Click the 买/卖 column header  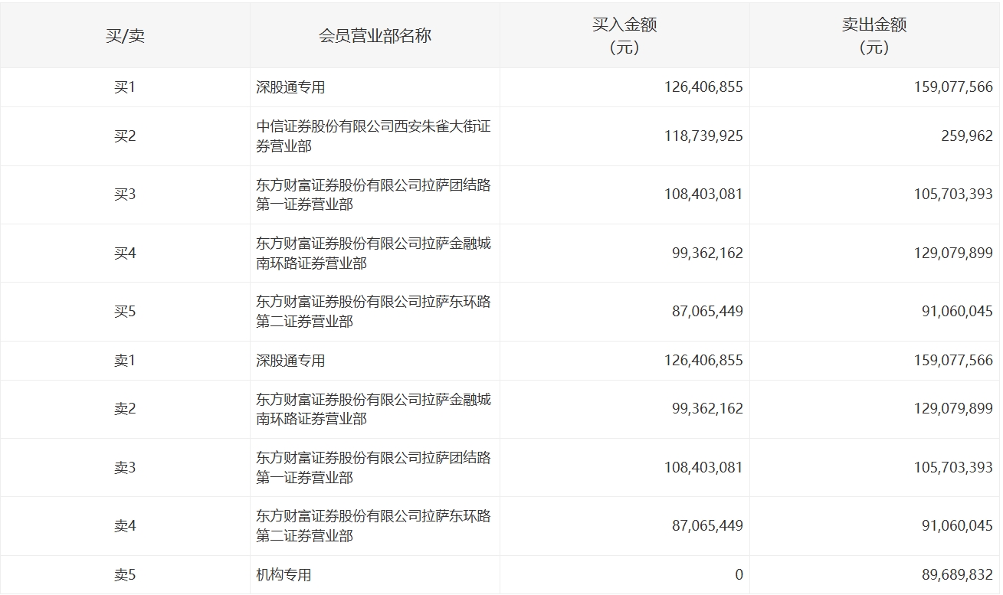pyautogui.click(x=125, y=36)
